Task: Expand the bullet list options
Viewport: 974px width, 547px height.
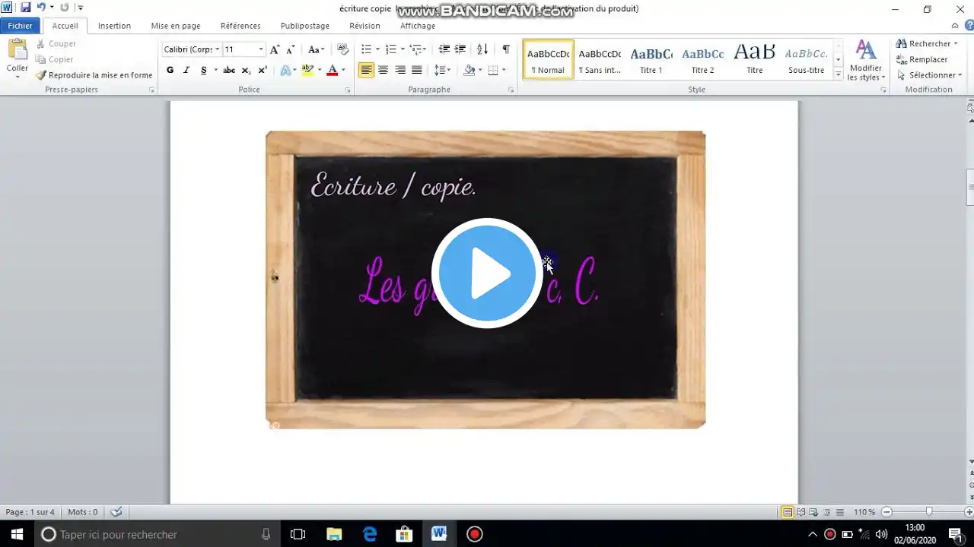Action: [378, 49]
